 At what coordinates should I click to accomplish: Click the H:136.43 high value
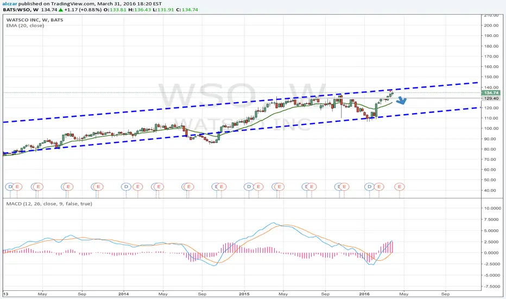click(x=140, y=10)
